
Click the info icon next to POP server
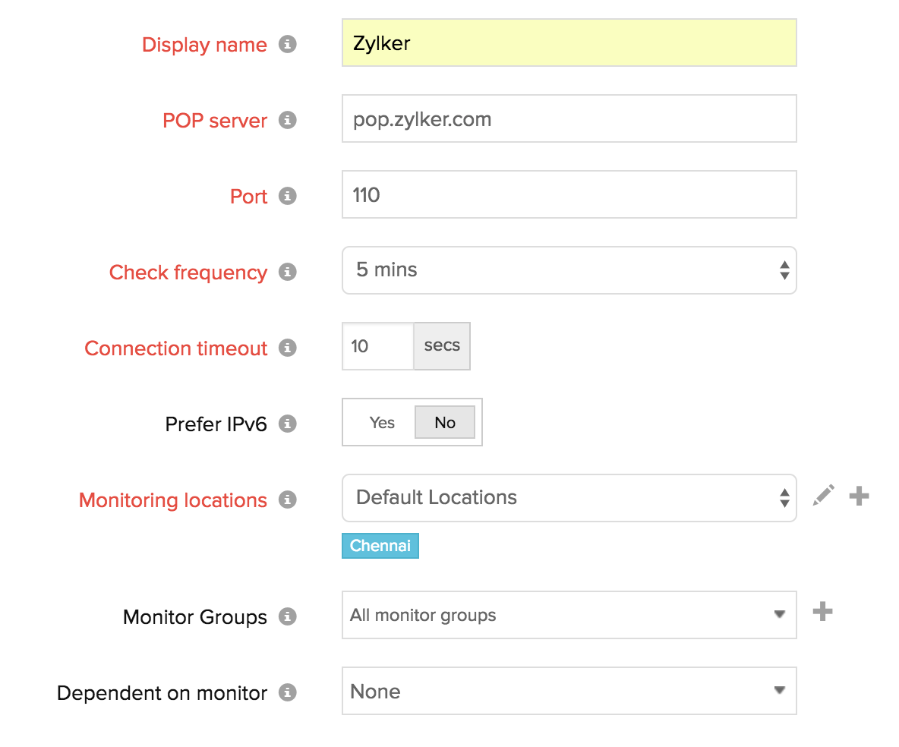click(287, 121)
